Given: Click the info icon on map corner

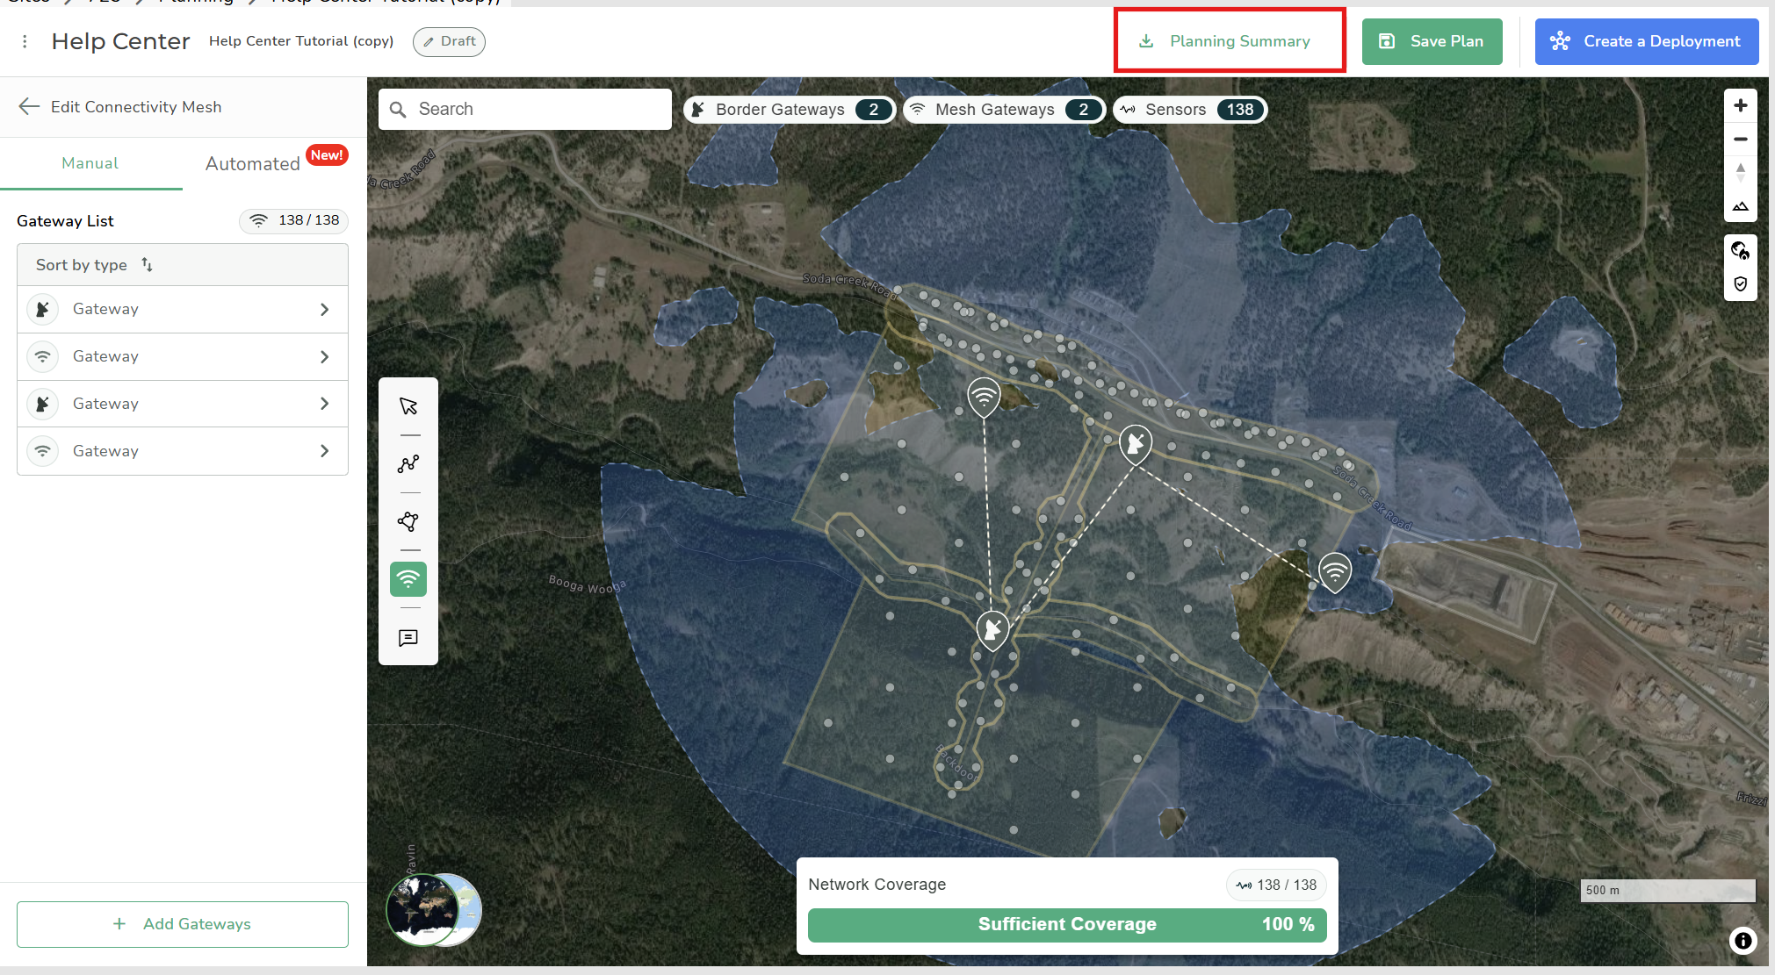Looking at the screenshot, I should tap(1743, 941).
